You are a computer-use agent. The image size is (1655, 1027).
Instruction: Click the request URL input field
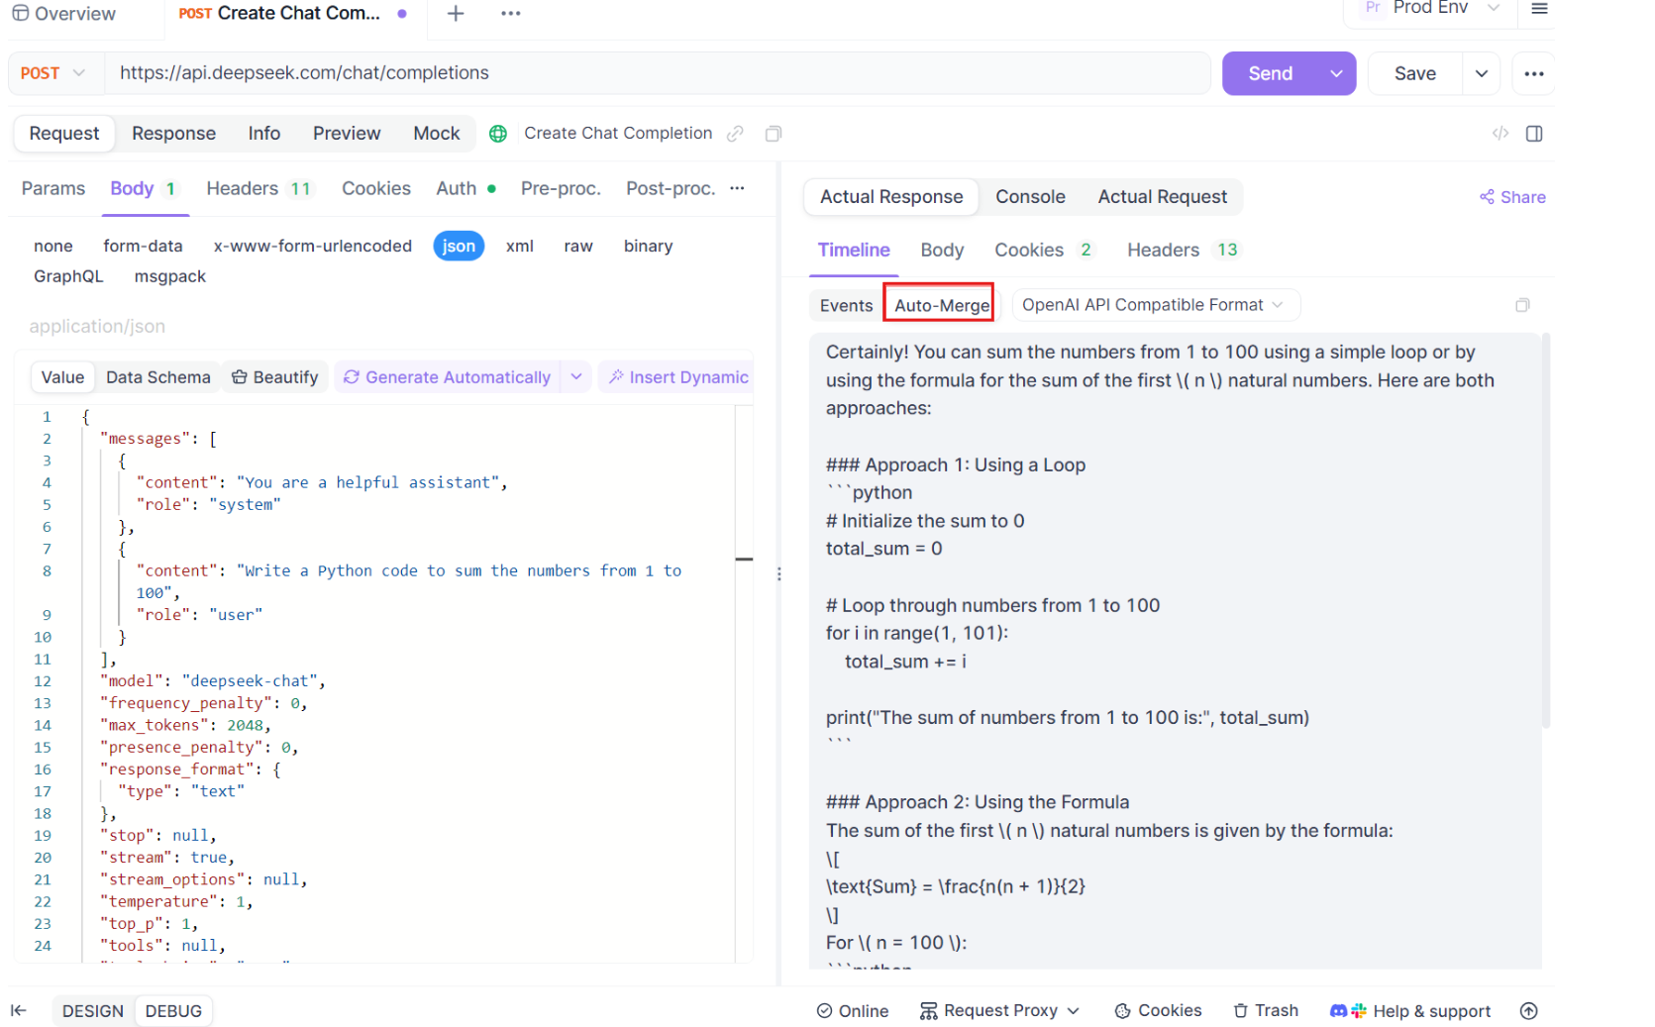coord(658,73)
